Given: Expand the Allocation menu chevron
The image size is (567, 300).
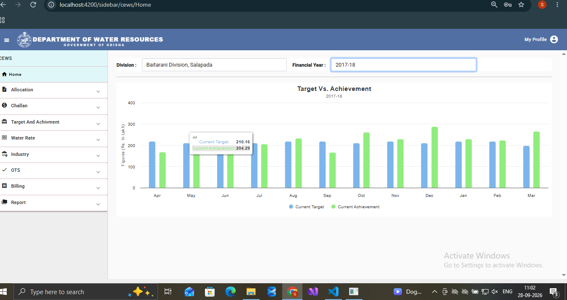Looking at the screenshot, I should [x=98, y=91].
